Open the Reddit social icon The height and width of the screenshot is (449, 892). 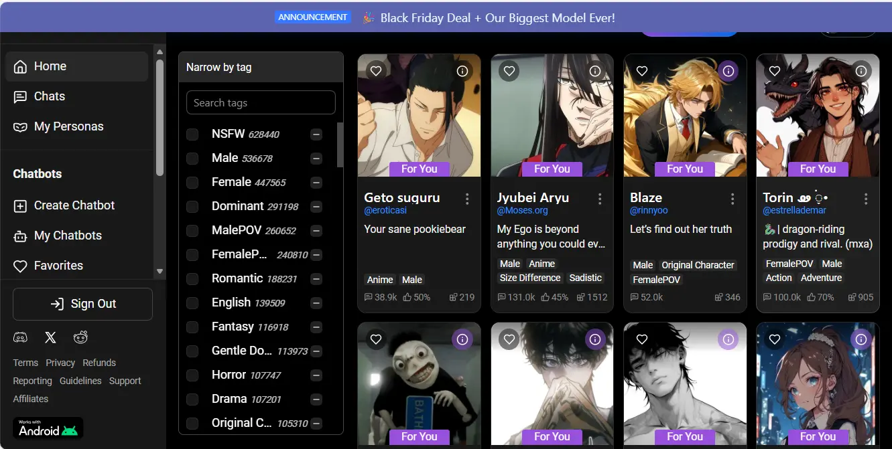click(x=80, y=338)
